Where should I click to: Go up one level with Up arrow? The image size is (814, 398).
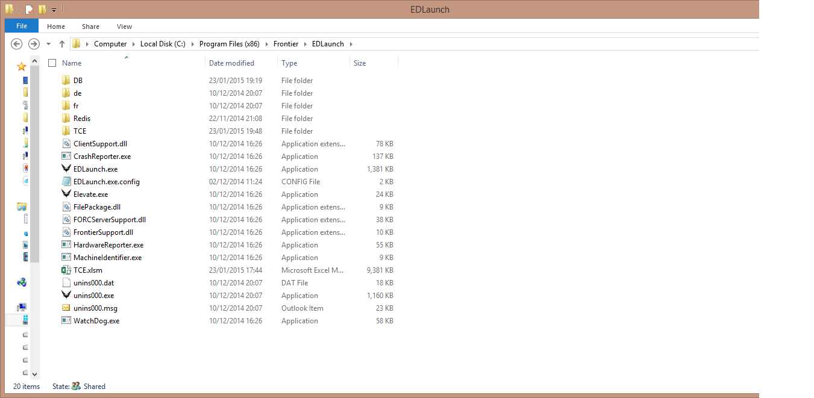(61, 44)
